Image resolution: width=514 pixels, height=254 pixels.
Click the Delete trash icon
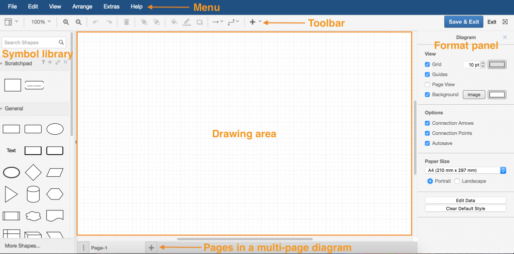(126, 22)
